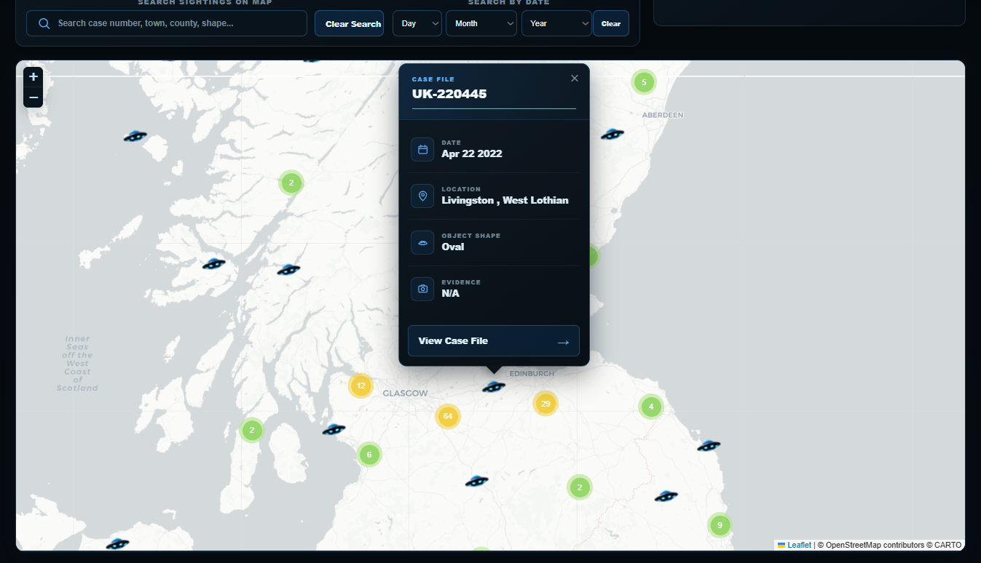Click the Clear Search button
This screenshot has width=981, height=563.
(x=350, y=23)
